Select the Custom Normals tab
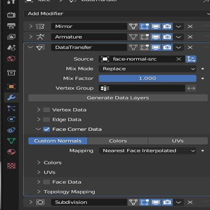Screen dimensions: 210x210 click(58, 141)
